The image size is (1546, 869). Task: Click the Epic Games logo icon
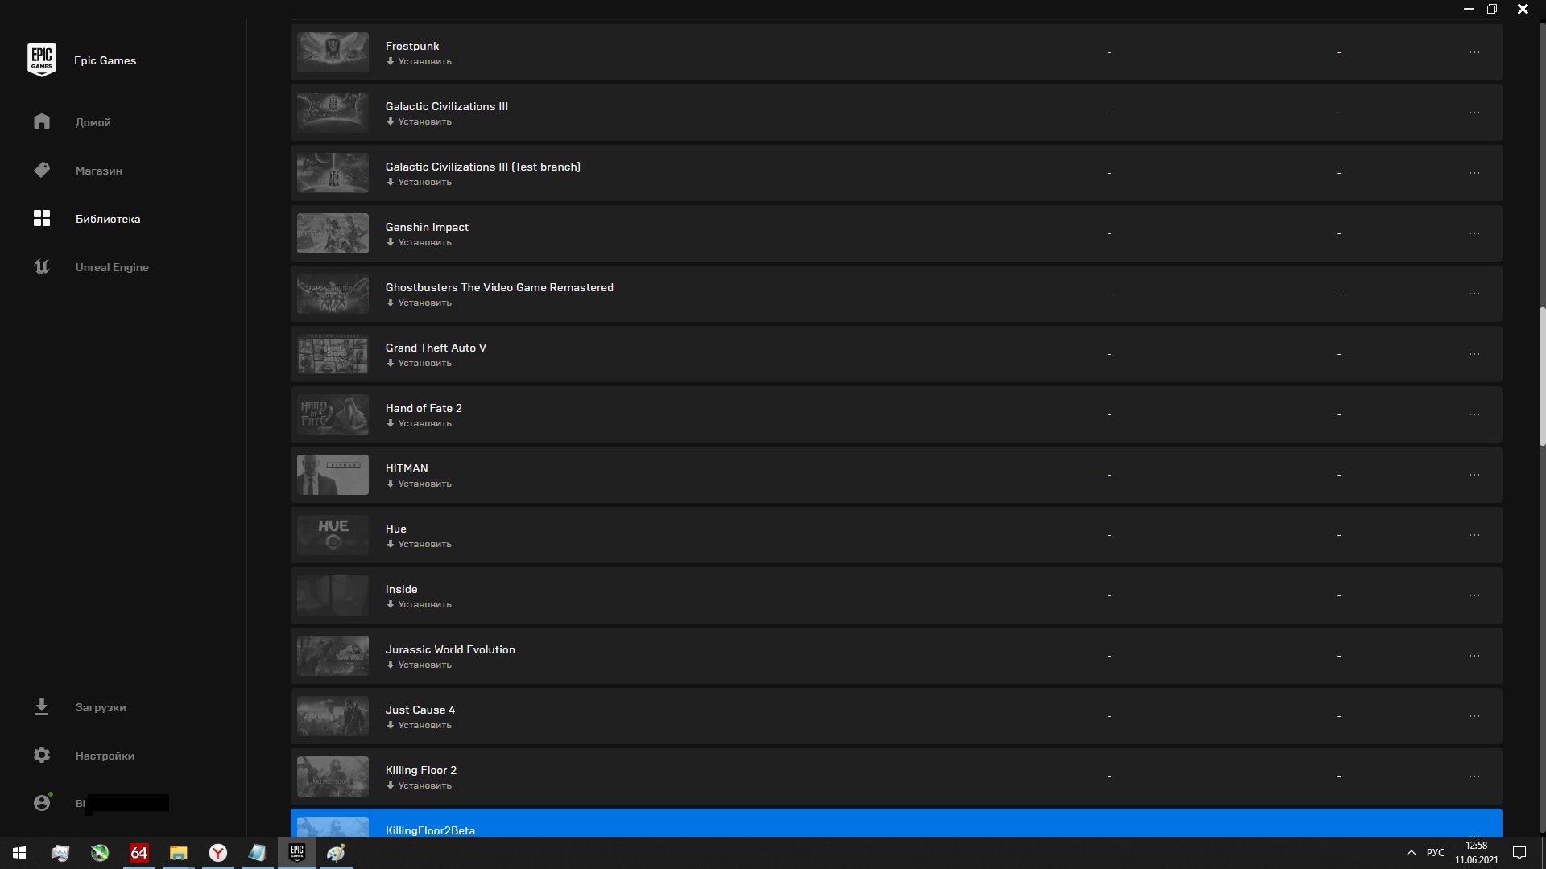point(42,60)
